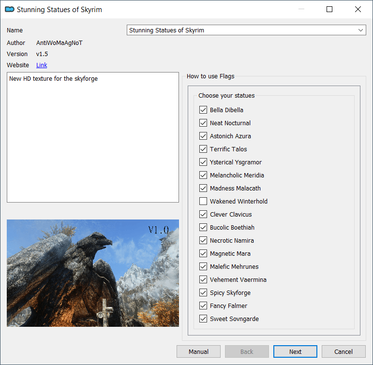Click the Manual button
Viewport: 373px width, 365px height.
click(x=198, y=351)
